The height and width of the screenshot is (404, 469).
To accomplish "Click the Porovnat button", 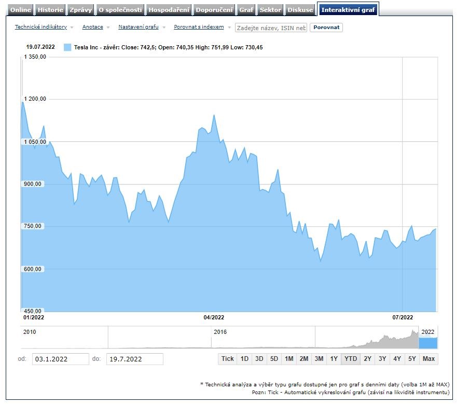I will point(326,28).
